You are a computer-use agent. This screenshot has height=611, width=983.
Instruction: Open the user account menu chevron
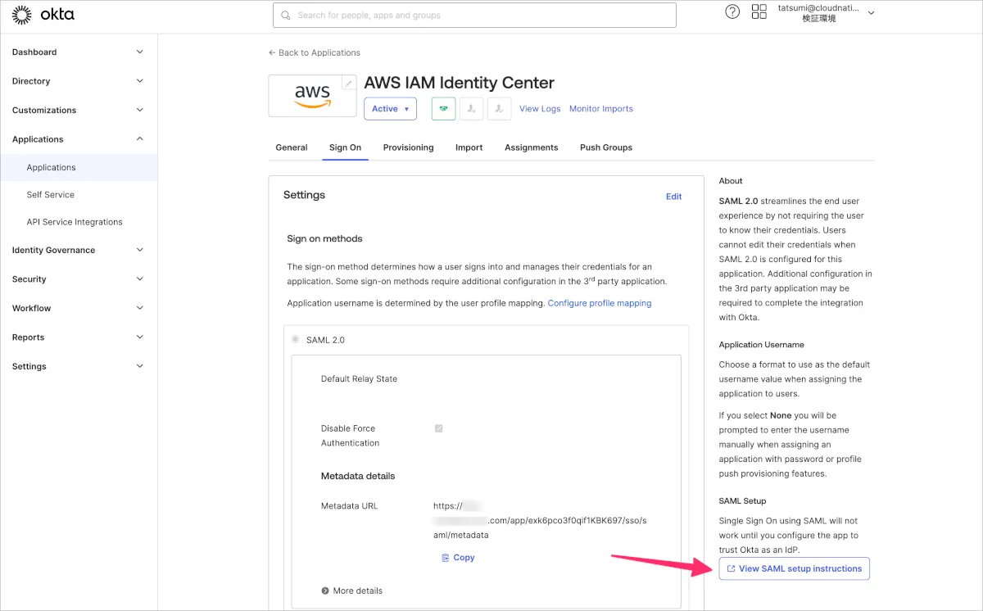871,13
